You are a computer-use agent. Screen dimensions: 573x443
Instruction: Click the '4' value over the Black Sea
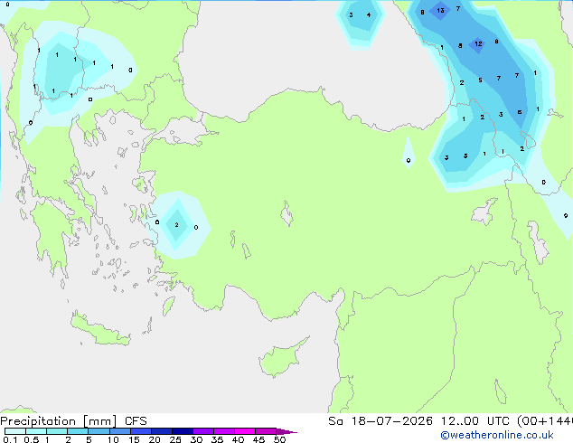point(369,15)
